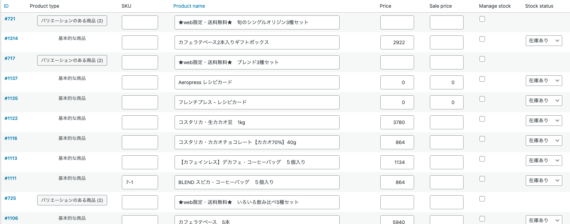This screenshot has height=224, width=570.
Task: Click Sale price field for product #1137
Action: coord(446,82)
